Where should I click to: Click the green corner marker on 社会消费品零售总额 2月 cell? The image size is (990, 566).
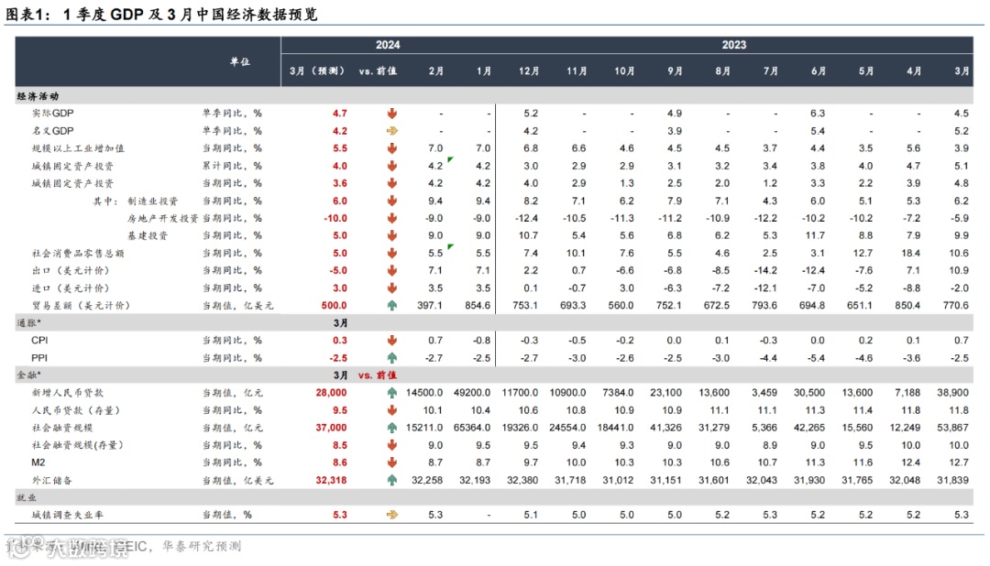click(x=450, y=246)
